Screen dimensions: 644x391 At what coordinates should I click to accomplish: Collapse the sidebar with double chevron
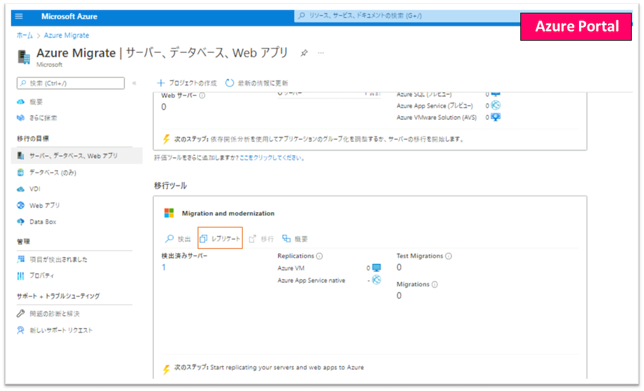135,83
